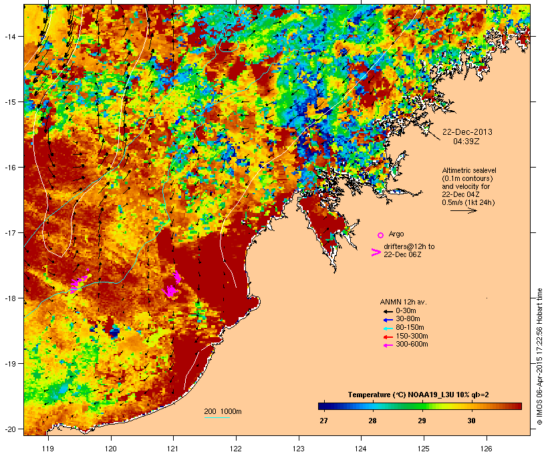The width and height of the screenshot is (548, 454).
Task: Click the latitude axis label -18
Action: click(10, 298)
